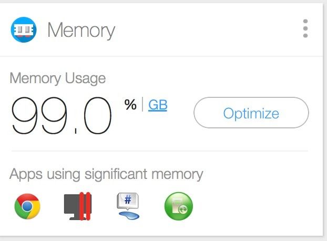Click the bottom dot of the ellipsis menu

coord(305,35)
